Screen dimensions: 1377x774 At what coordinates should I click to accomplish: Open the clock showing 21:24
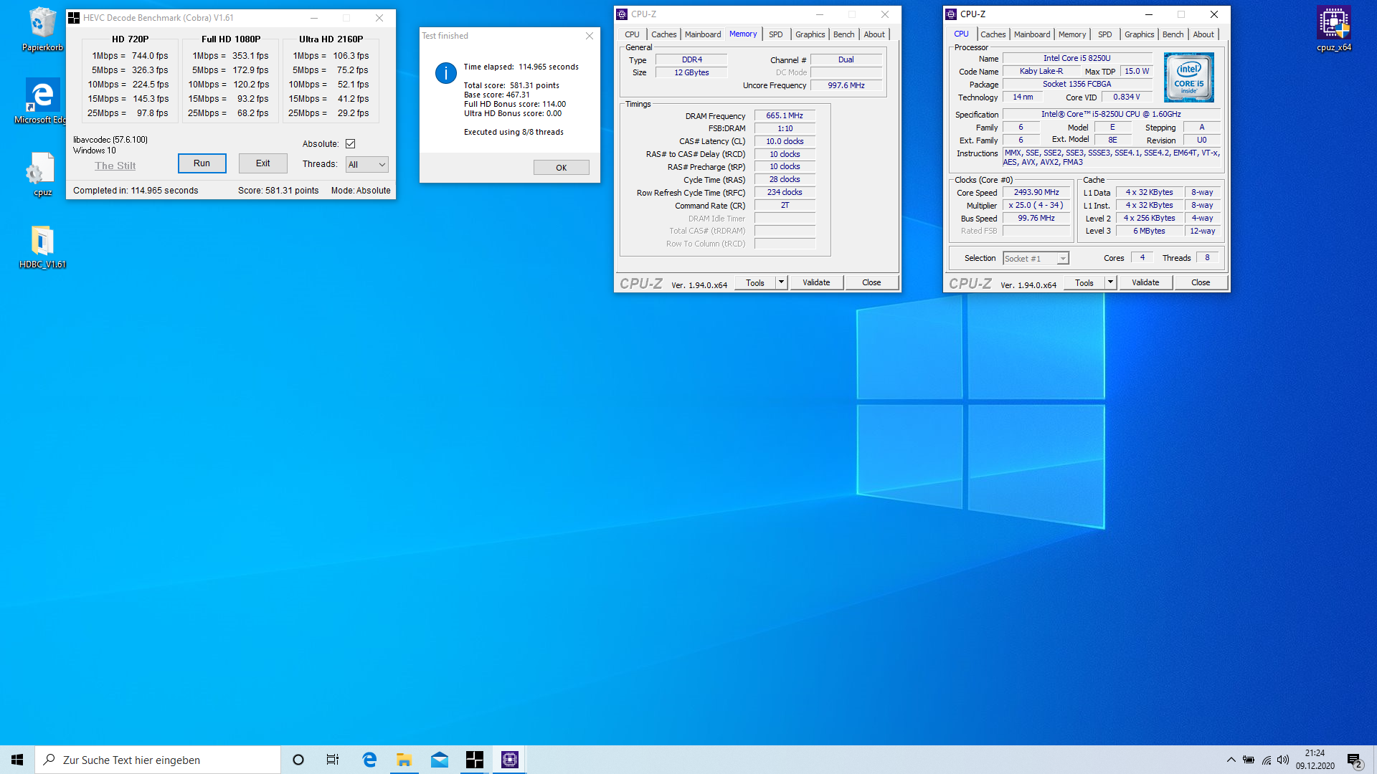pos(1315,760)
